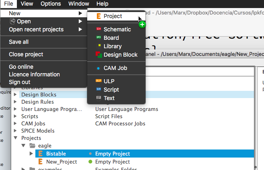Click the Text file icon
Image resolution: width=264 pixels, height=170 pixels.
coord(98,98)
